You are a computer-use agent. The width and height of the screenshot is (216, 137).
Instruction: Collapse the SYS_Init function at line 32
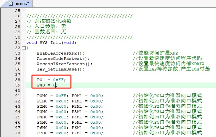click(x=24, y=48)
